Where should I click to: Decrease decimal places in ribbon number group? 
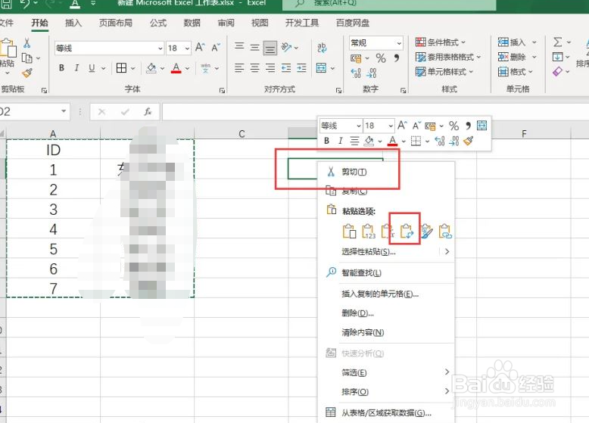tap(371, 73)
